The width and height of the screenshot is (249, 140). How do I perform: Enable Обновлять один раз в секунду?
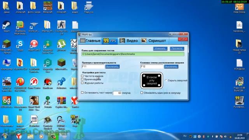[x=142, y=93]
